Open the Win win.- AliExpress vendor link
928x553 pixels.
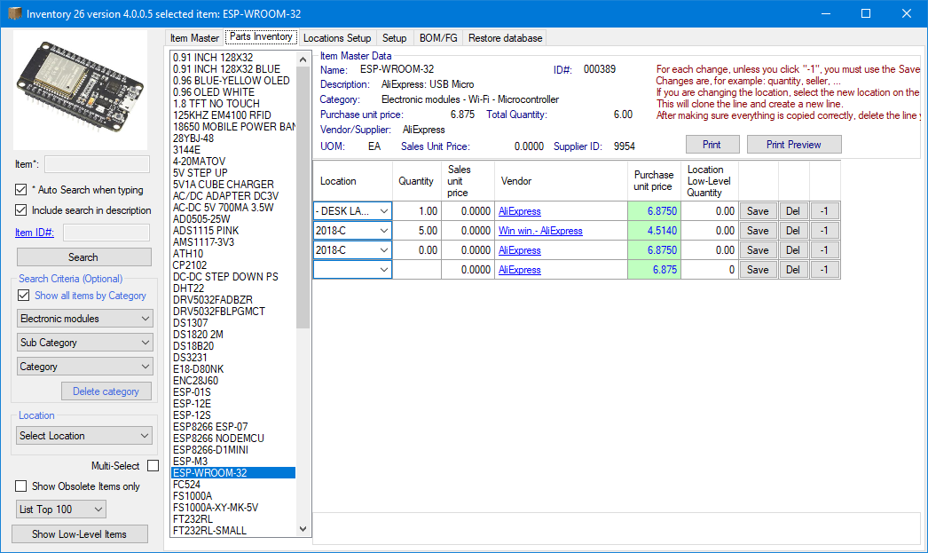click(x=540, y=231)
